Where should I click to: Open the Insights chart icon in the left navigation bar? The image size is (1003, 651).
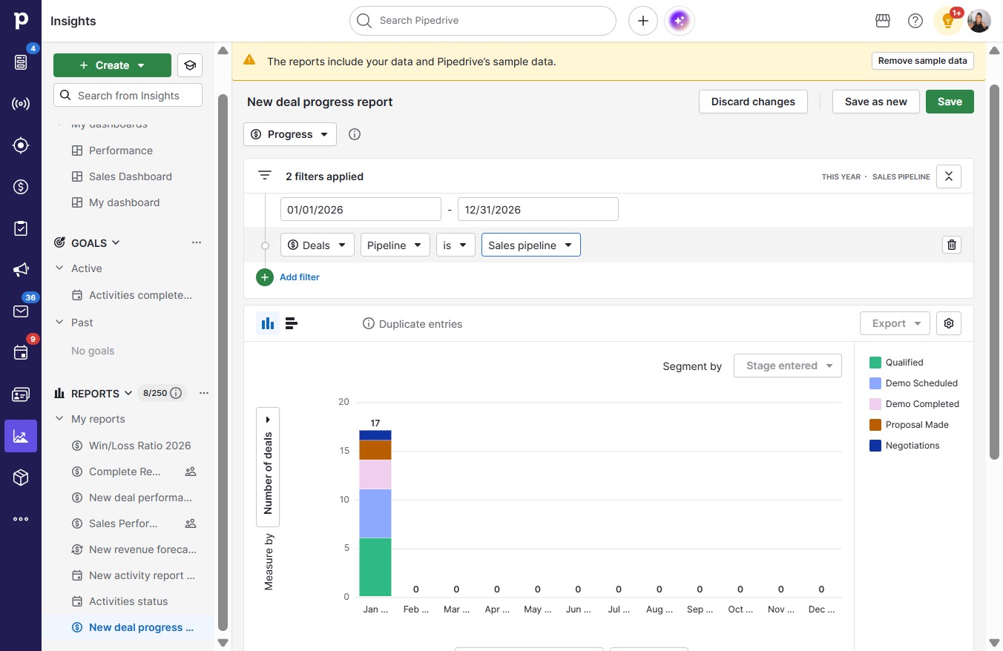[x=21, y=436]
